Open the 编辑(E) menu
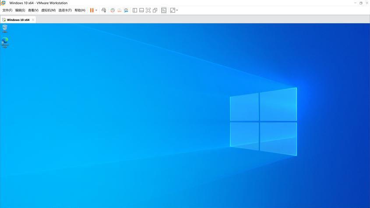Image resolution: width=370 pixels, height=208 pixels. click(x=20, y=10)
